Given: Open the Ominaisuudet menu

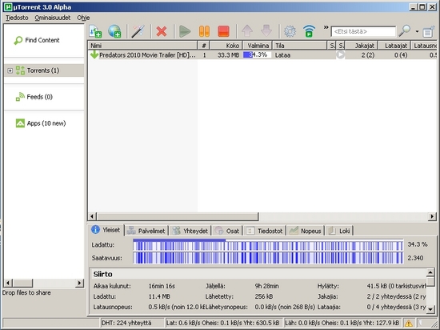Looking at the screenshot, I should pyautogui.click(x=53, y=18).
